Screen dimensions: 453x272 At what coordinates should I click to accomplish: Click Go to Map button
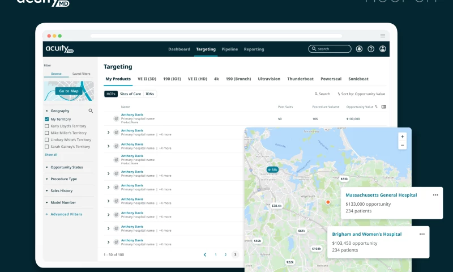(x=69, y=91)
